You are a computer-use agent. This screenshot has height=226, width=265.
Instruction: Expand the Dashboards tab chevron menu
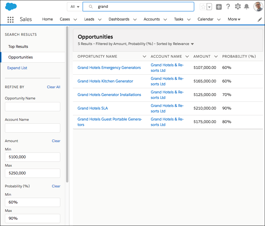pyautogui.click(x=135, y=20)
